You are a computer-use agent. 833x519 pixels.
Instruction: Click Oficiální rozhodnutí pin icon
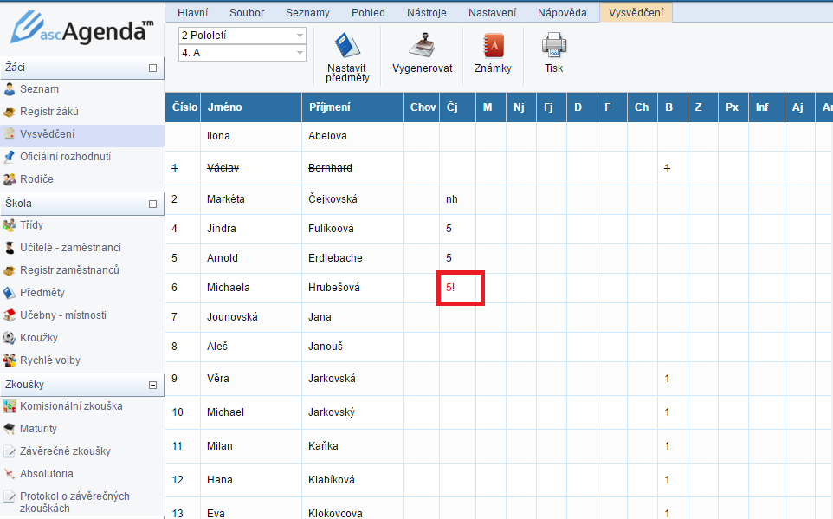click(x=9, y=157)
